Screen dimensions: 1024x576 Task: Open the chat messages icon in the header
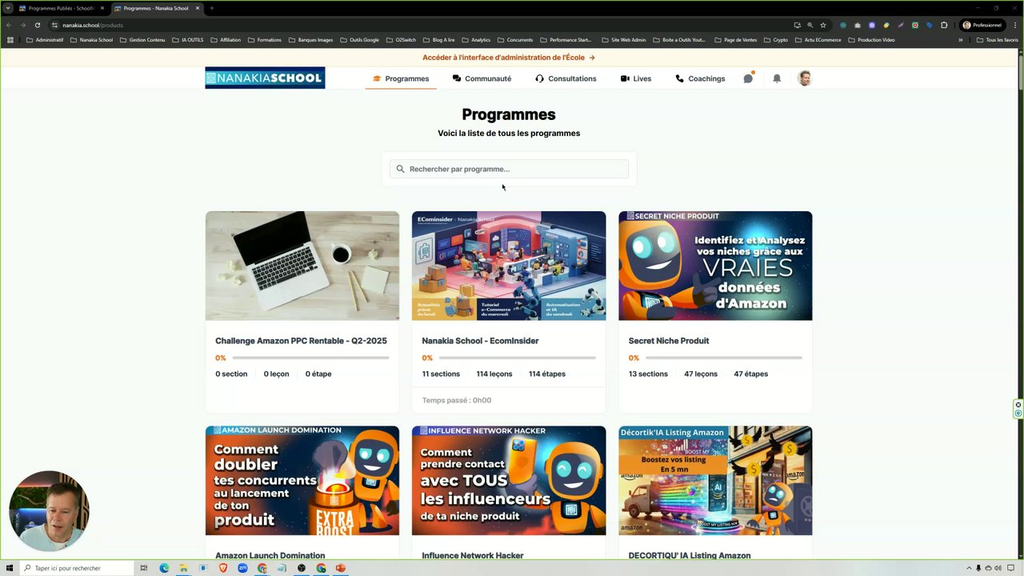point(748,78)
